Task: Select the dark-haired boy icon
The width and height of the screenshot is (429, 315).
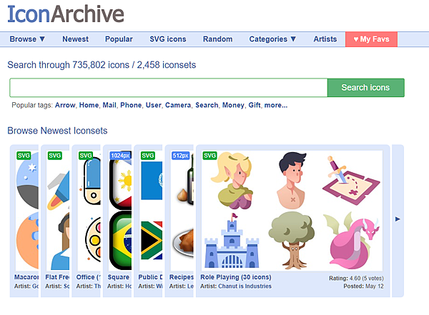Action: [x=292, y=181]
